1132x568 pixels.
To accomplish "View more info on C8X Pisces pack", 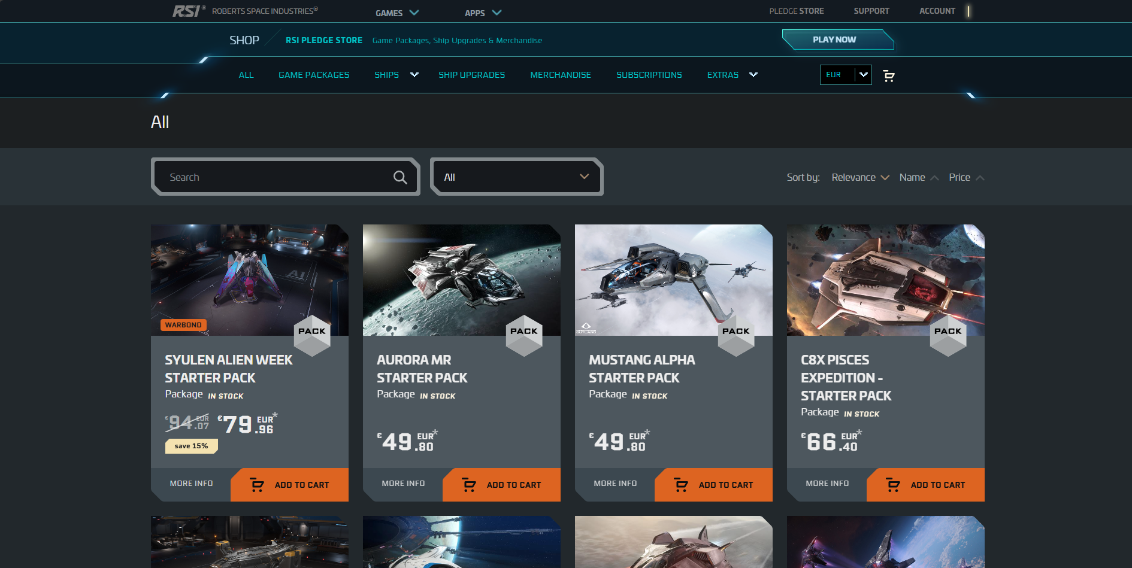I will pyautogui.click(x=827, y=484).
